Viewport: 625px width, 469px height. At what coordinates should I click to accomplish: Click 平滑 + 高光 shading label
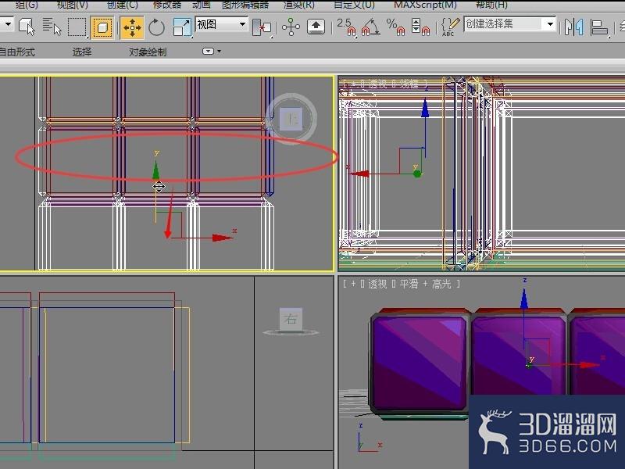pos(425,284)
